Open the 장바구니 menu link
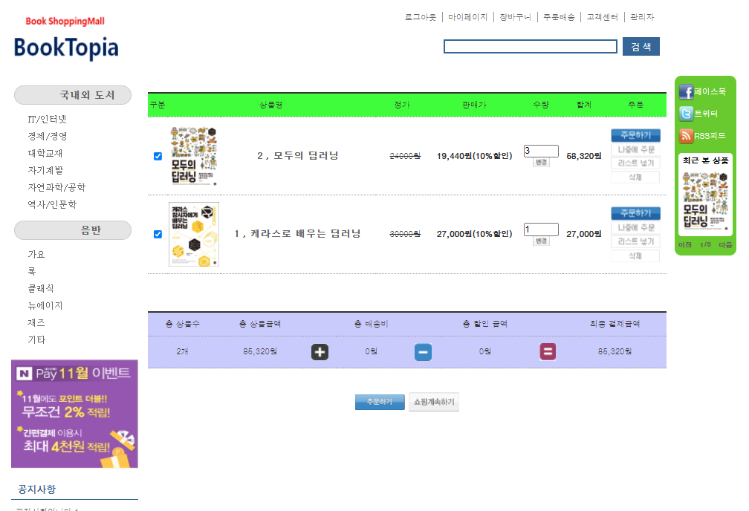This screenshot has width=749, height=511. click(x=515, y=17)
